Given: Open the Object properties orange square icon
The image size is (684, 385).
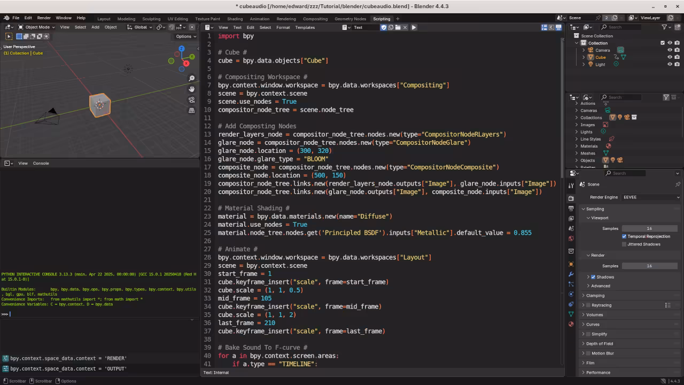Looking at the screenshot, I should (x=571, y=264).
